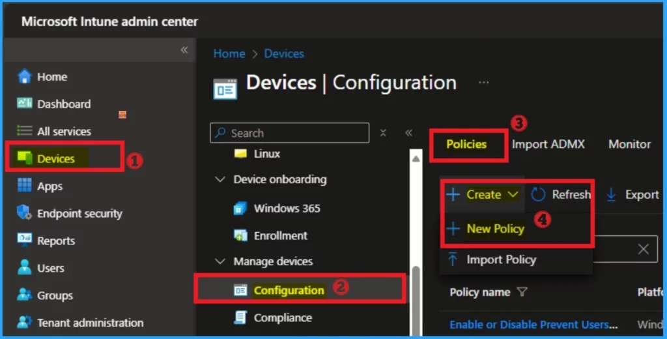This screenshot has height=339, width=667.
Task: Click the Refresh circular arrow icon
Action: click(x=538, y=195)
